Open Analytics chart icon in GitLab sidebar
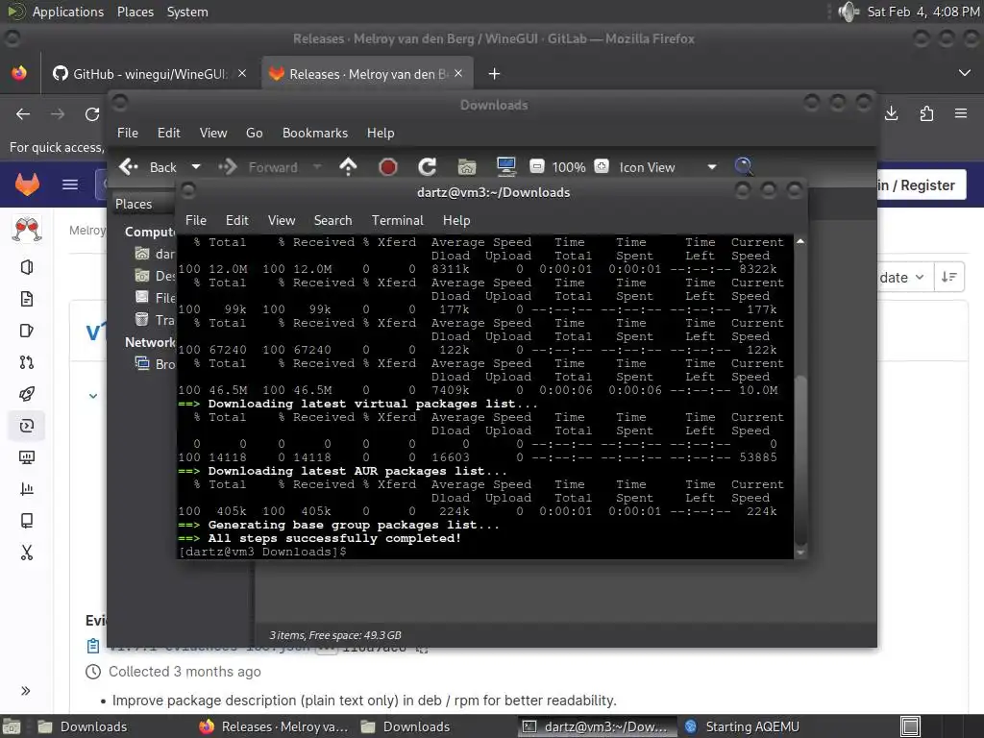Screen dimensions: 984x738 26,489
